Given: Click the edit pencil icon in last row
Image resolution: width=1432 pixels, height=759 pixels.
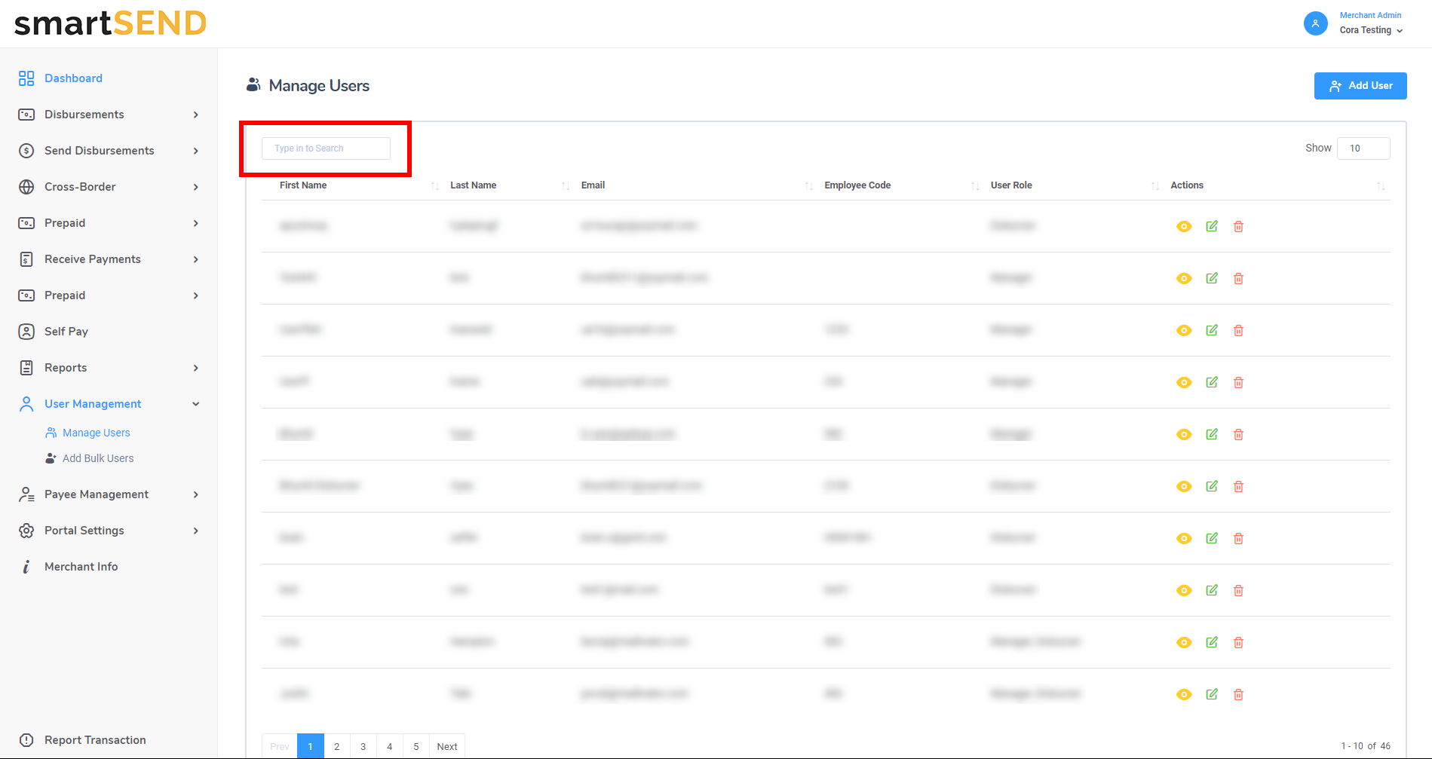Looking at the screenshot, I should [x=1212, y=694].
